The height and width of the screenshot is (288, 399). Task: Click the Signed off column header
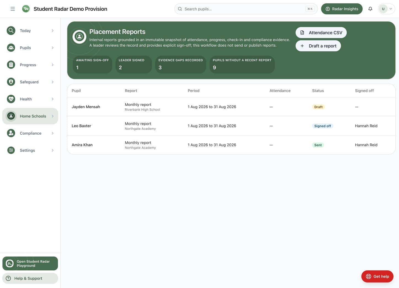point(364,90)
